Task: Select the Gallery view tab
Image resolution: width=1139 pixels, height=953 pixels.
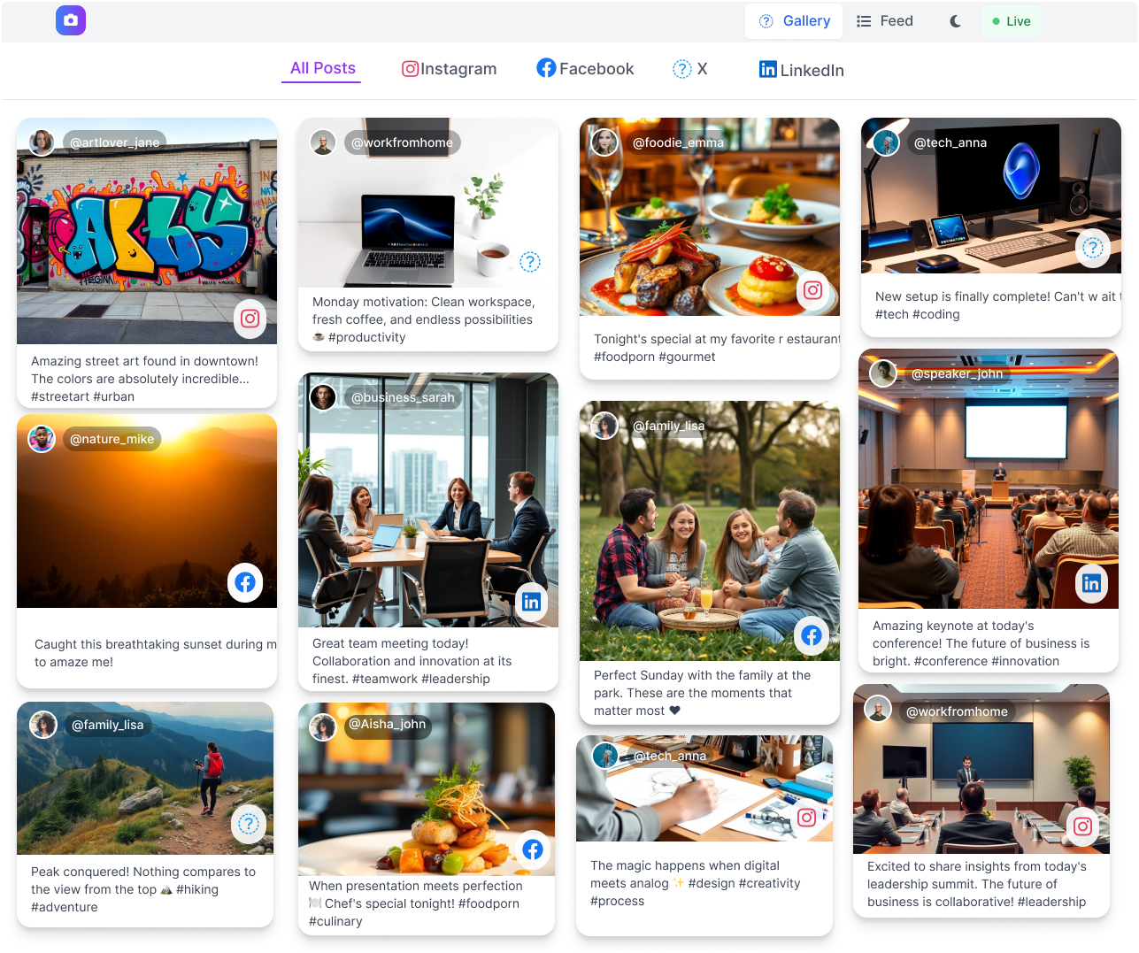Action: click(793, 20)
